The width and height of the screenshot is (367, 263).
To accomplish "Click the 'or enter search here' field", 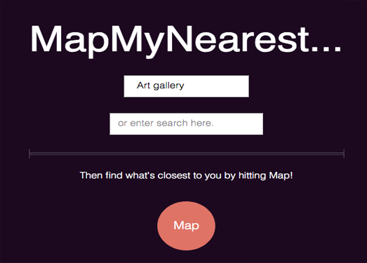I will point(187,123).
